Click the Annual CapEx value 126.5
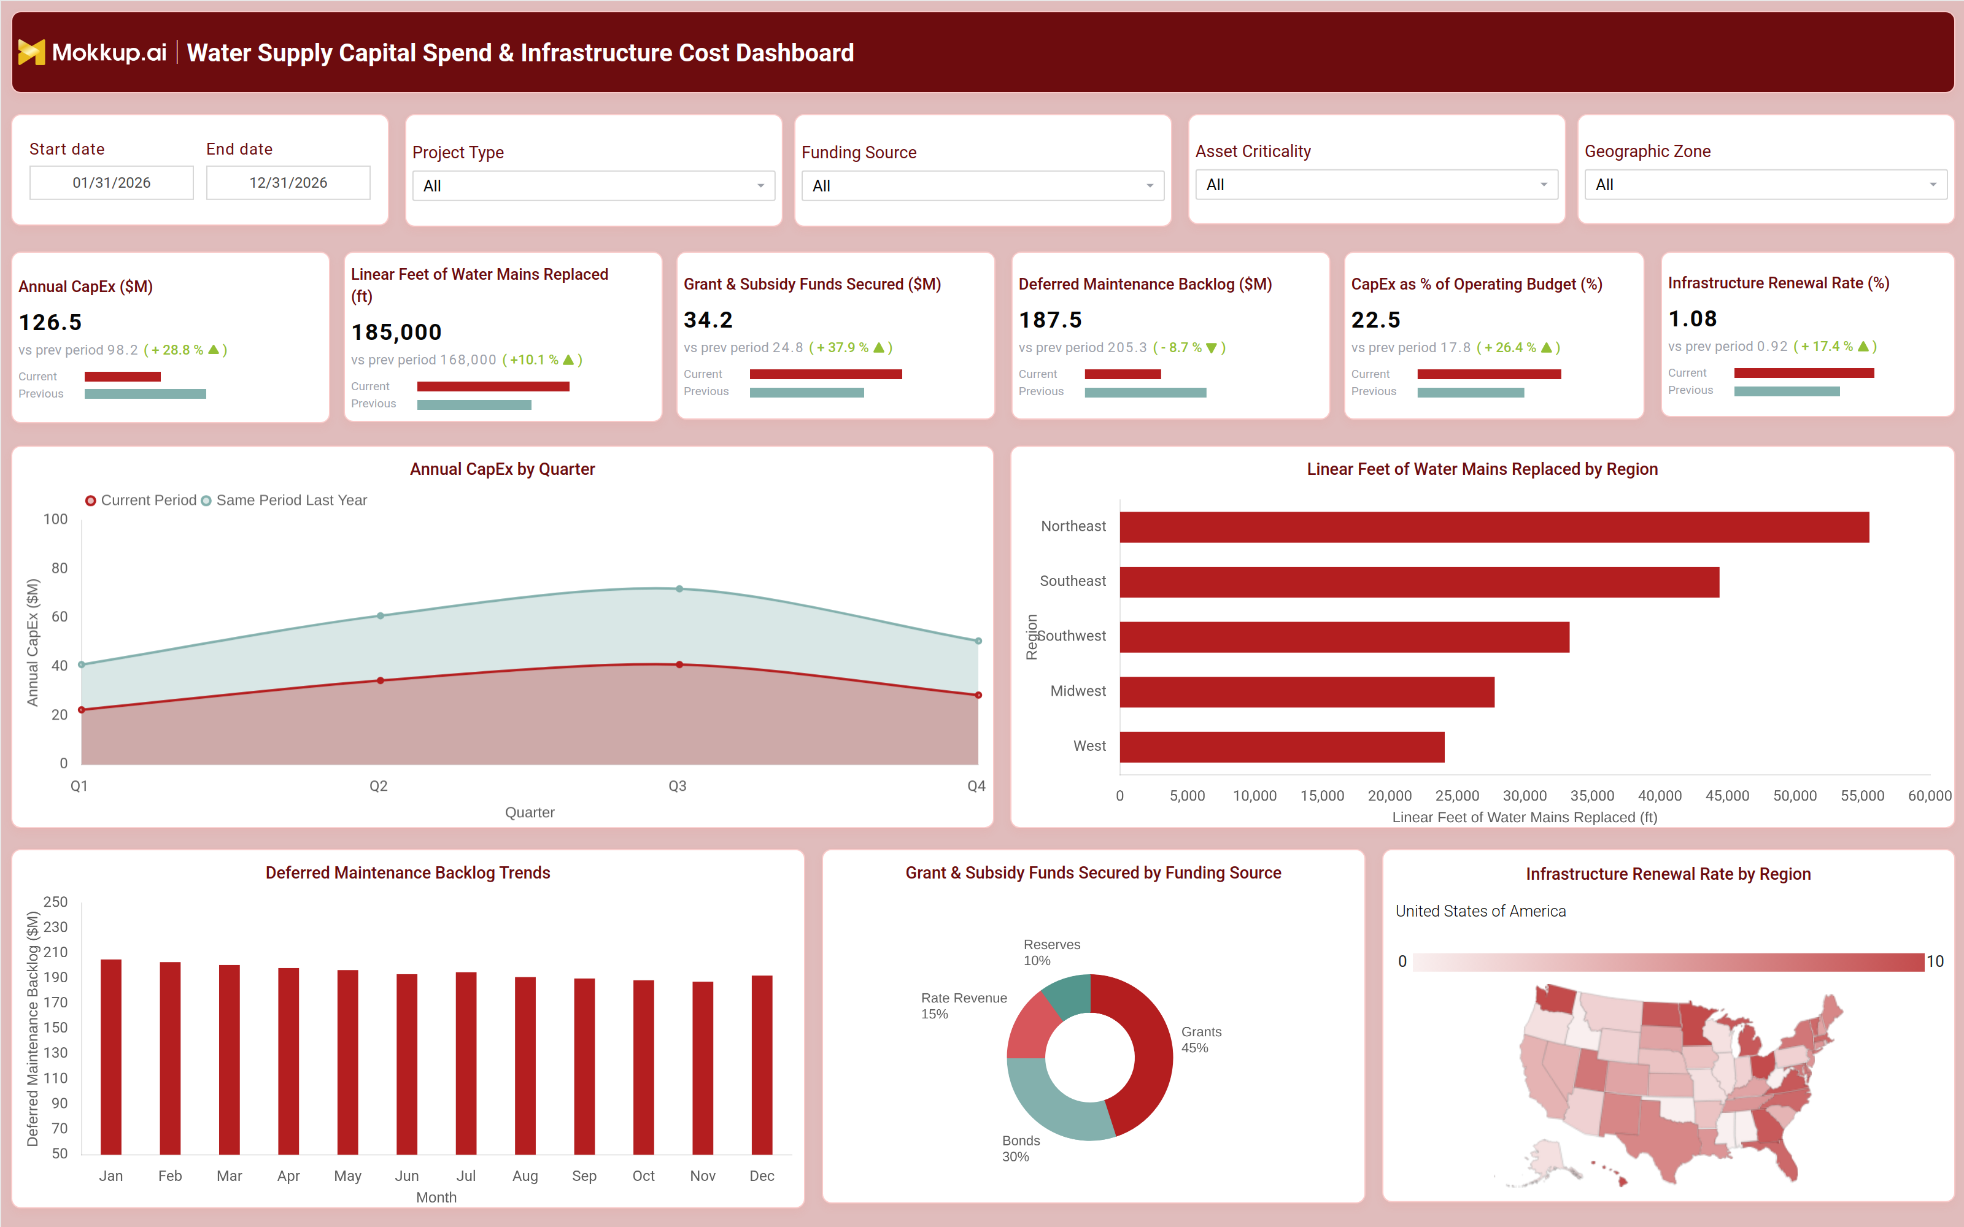Screen dimensions: 1964x1227 50,322
